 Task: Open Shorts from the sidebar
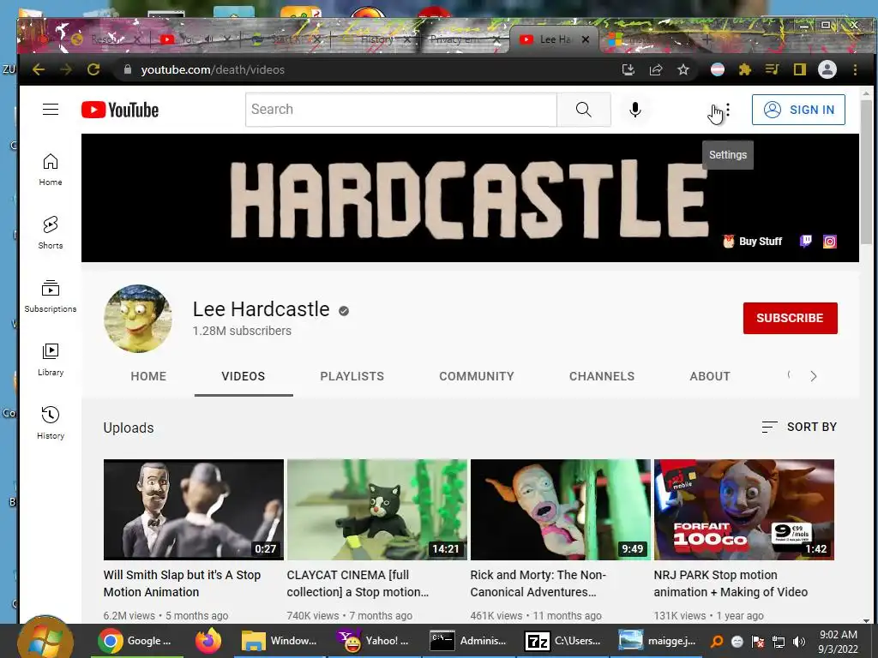point(51,233)
